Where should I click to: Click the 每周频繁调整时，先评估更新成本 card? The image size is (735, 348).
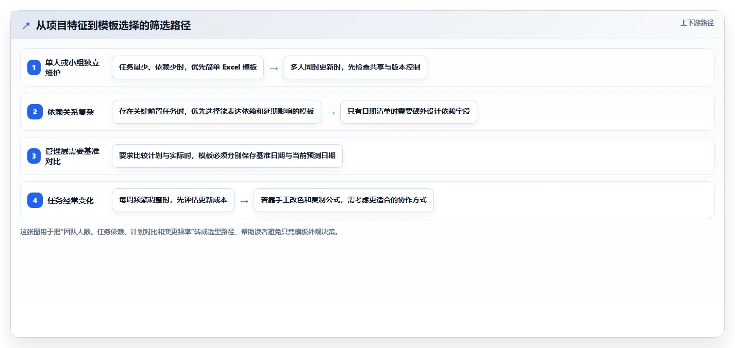(x=173, y=200)
